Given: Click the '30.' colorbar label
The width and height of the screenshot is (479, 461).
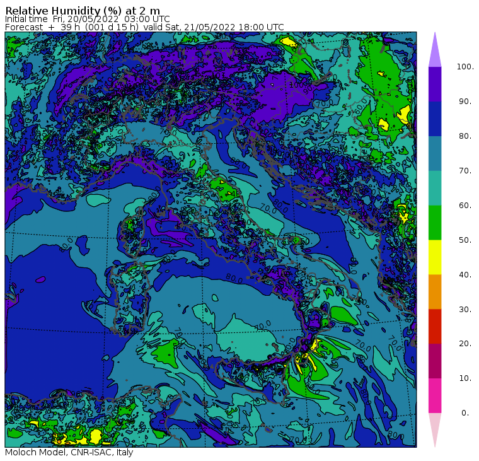Looking at the screenshot, I should tap(465, 310).
